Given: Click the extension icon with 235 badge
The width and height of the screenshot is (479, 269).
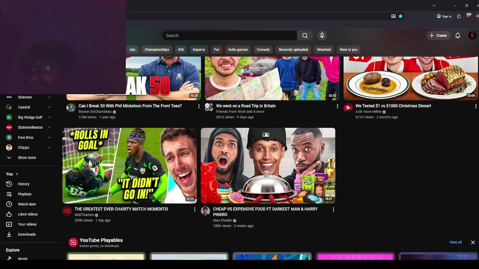Looking at the screenshot, I should click(469, 16).
